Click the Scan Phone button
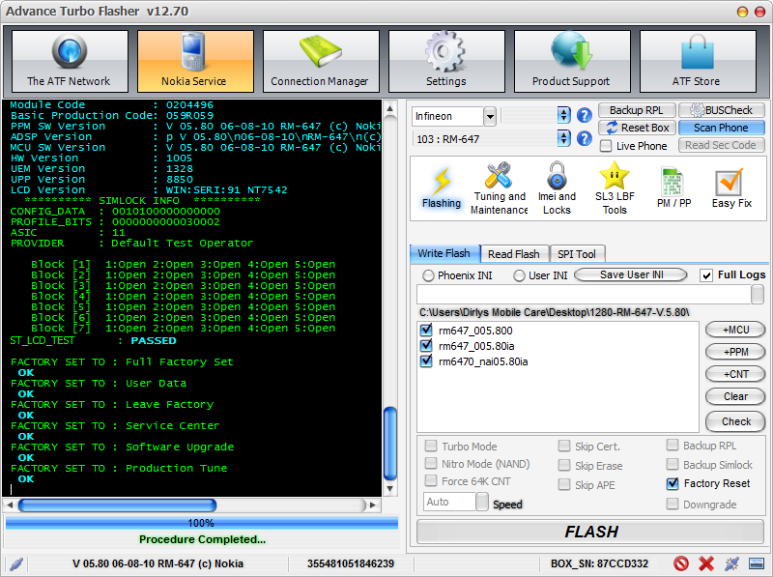773x577 pixels. [721, 128]
